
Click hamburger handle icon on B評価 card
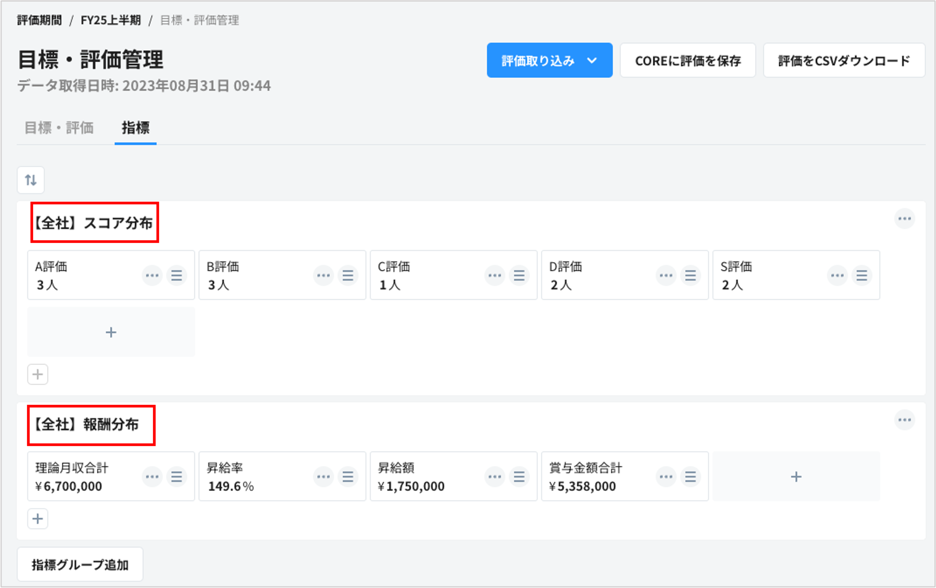pos(348,275)
